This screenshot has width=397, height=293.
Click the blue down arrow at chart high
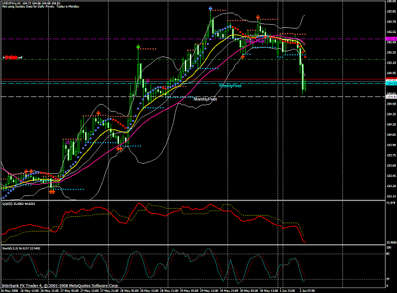click(x=210, y=9)
